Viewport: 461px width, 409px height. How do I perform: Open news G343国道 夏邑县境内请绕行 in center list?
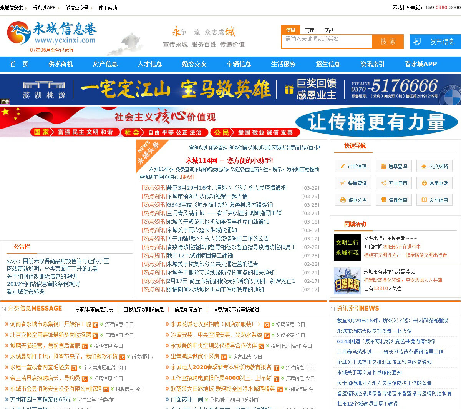(220, 205)
